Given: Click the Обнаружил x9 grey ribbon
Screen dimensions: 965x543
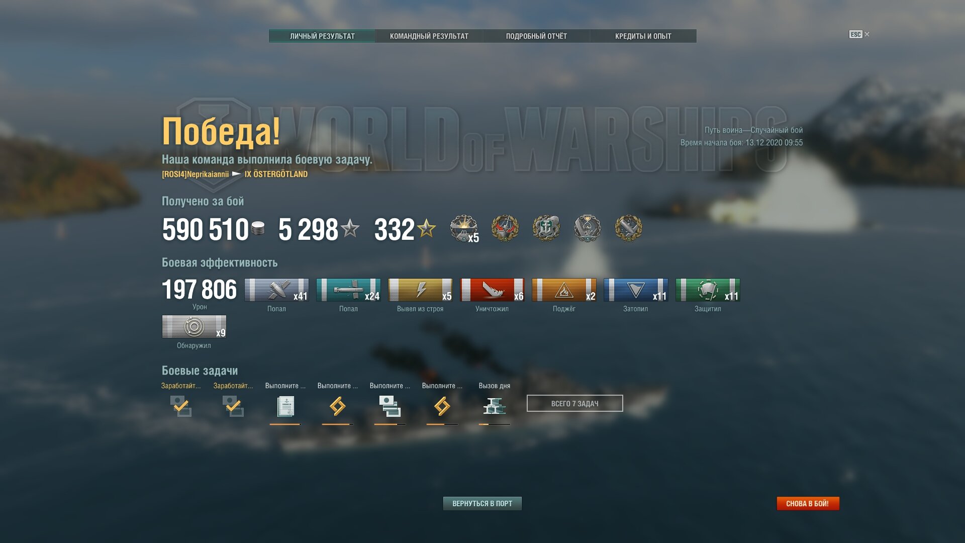Looking at the screenshot, I should pos(194,327).
